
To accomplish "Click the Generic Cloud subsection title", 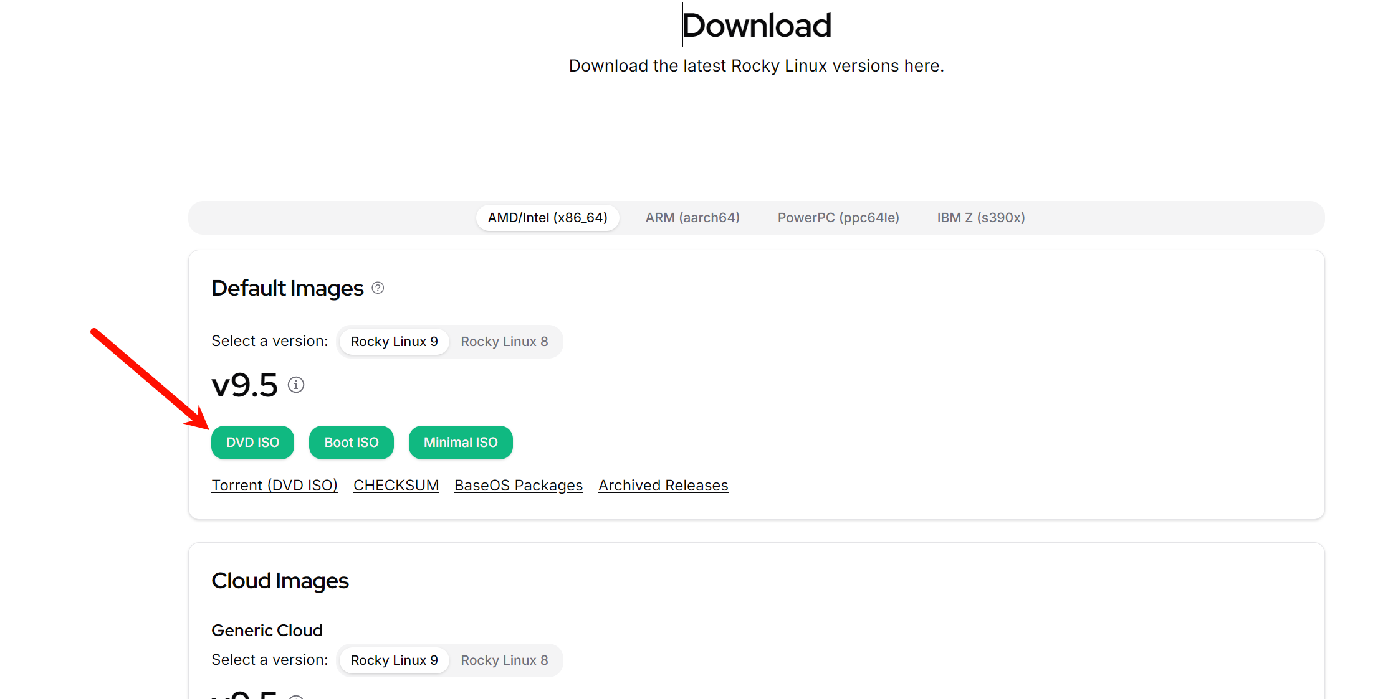I will pos(267,631).
